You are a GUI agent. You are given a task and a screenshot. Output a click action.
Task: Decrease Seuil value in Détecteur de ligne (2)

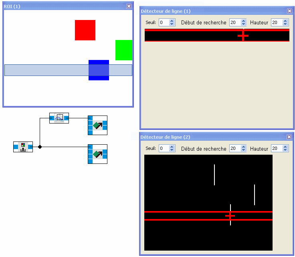(172, 150)
